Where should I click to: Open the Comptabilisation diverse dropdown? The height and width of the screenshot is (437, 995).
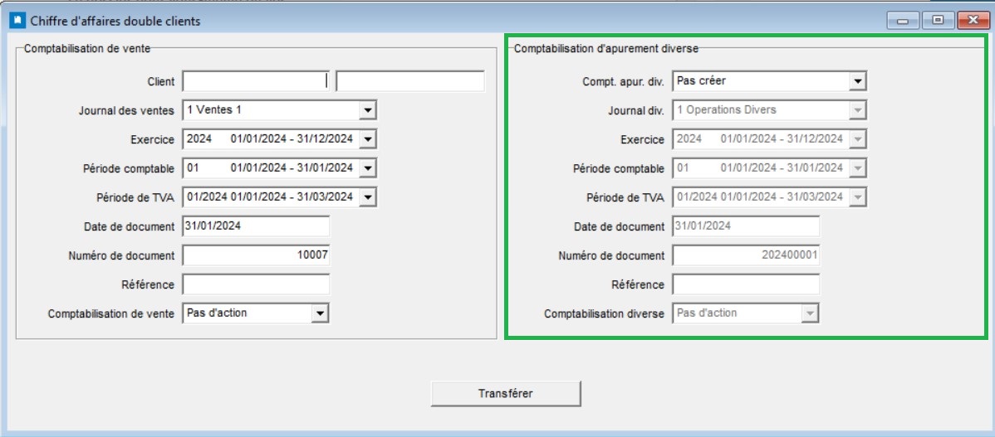pos(809,313)
